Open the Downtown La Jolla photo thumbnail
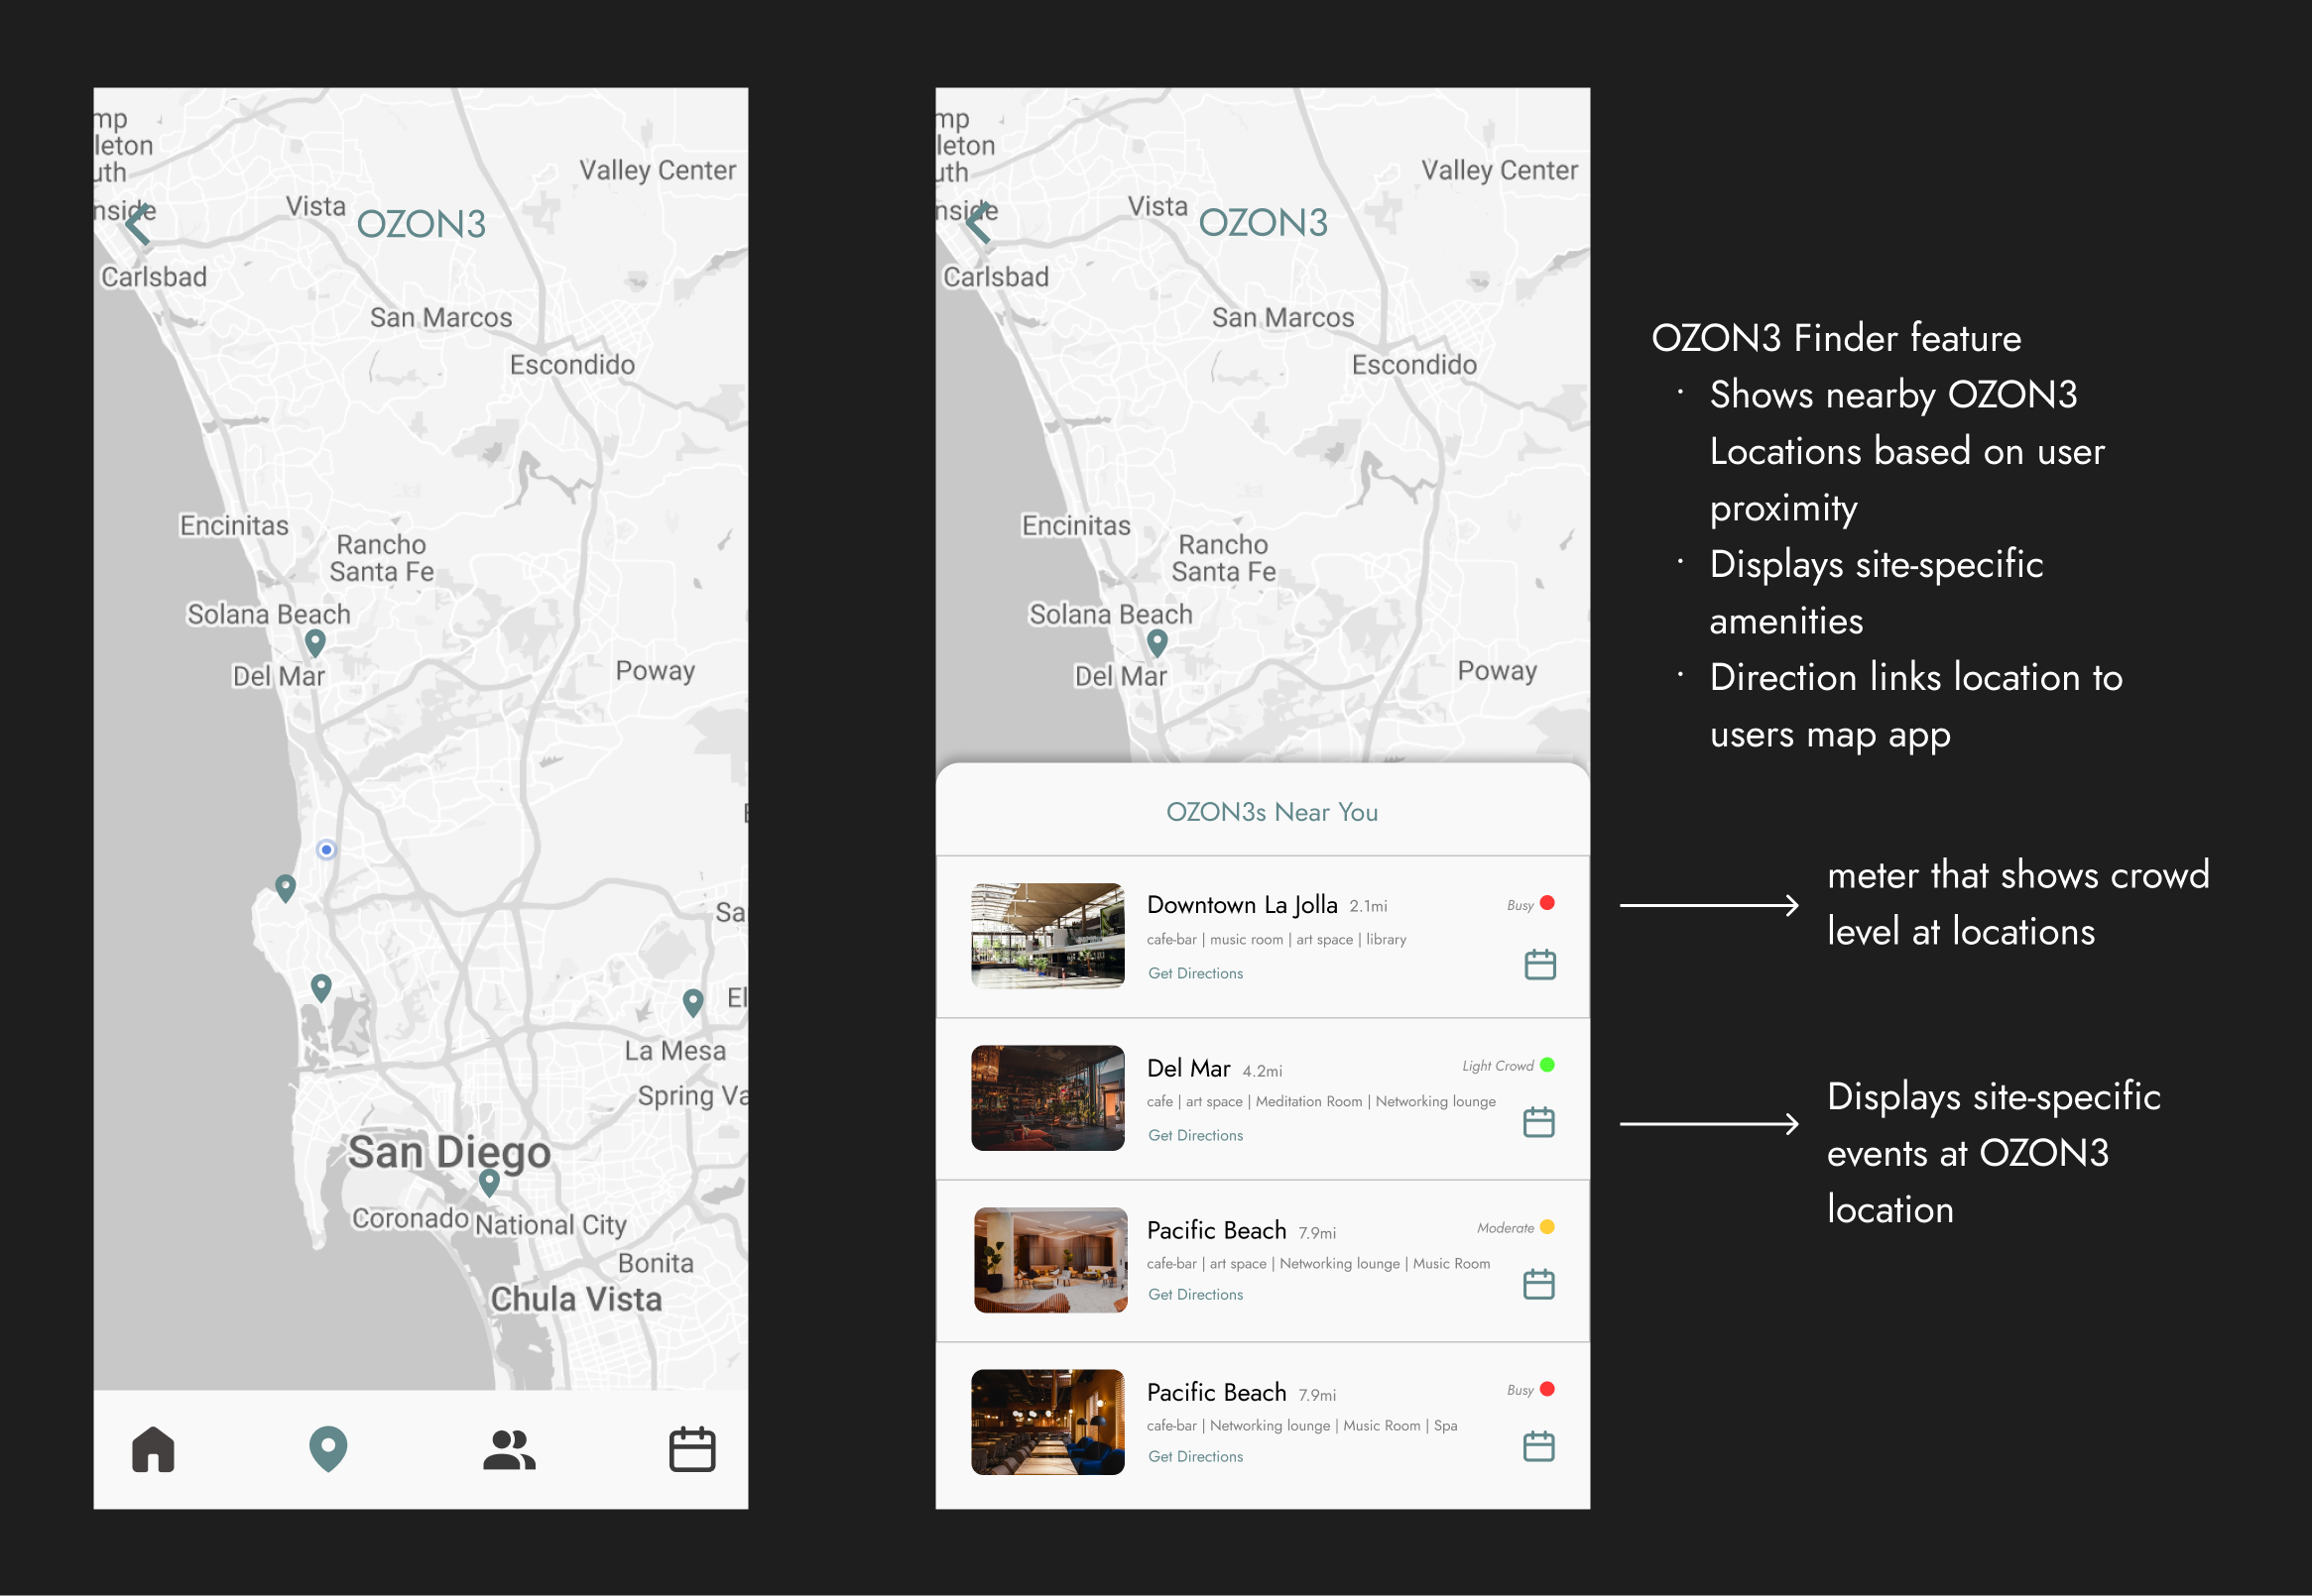 click(x=1046, y=935)
